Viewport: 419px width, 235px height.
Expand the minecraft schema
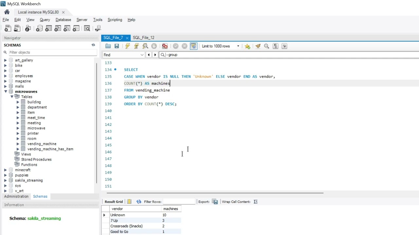coord(5,170)
